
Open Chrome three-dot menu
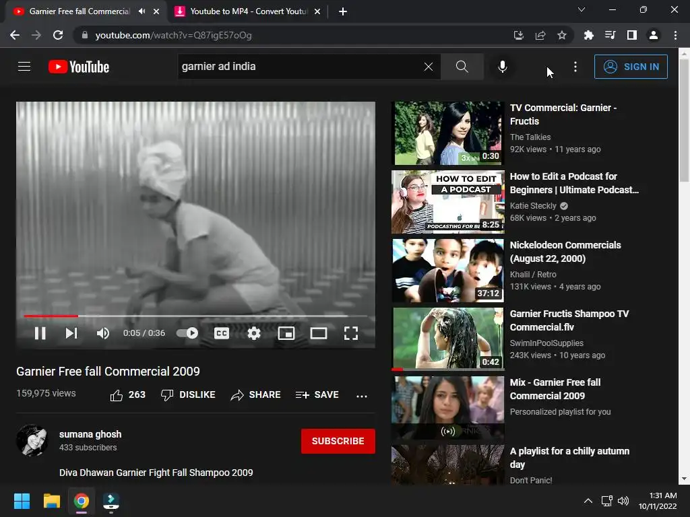click(675, 35)
